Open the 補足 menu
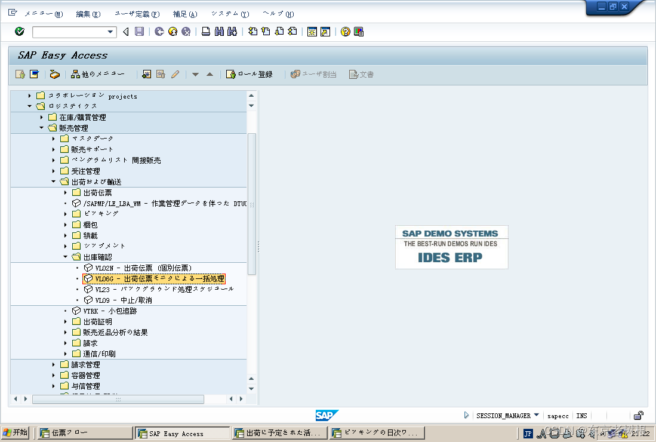The height and width of the screenshot is (442, 656). coord(185,14)
